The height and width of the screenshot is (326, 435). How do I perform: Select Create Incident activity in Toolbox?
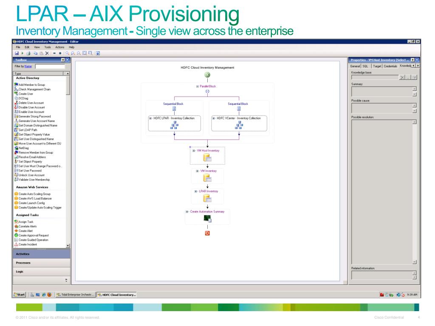(x=25, y=244)
